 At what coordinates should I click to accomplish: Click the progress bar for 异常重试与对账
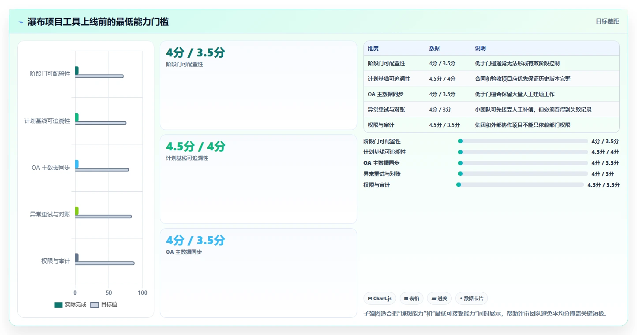523,174
